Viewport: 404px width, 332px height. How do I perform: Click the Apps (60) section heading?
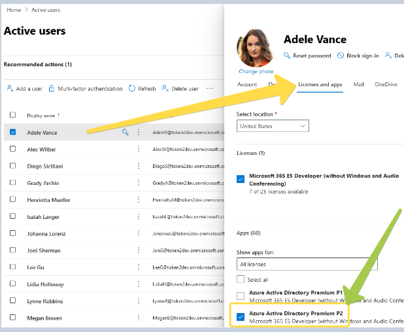click(248, 233)
